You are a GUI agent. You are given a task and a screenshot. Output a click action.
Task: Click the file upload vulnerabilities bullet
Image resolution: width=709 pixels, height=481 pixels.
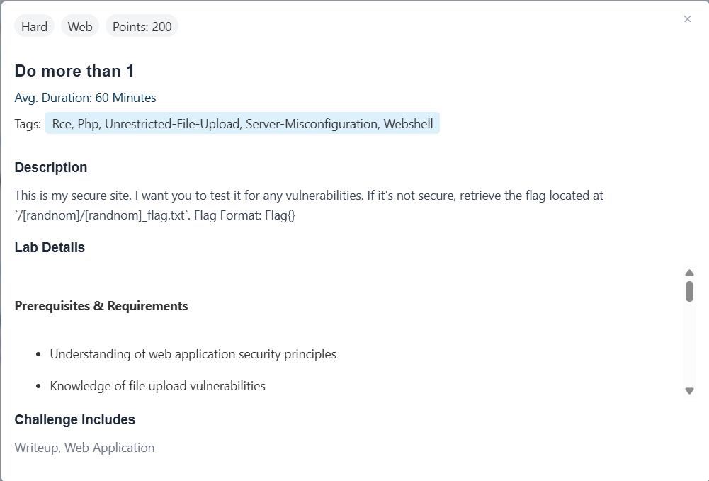click(x=157, y=386)
